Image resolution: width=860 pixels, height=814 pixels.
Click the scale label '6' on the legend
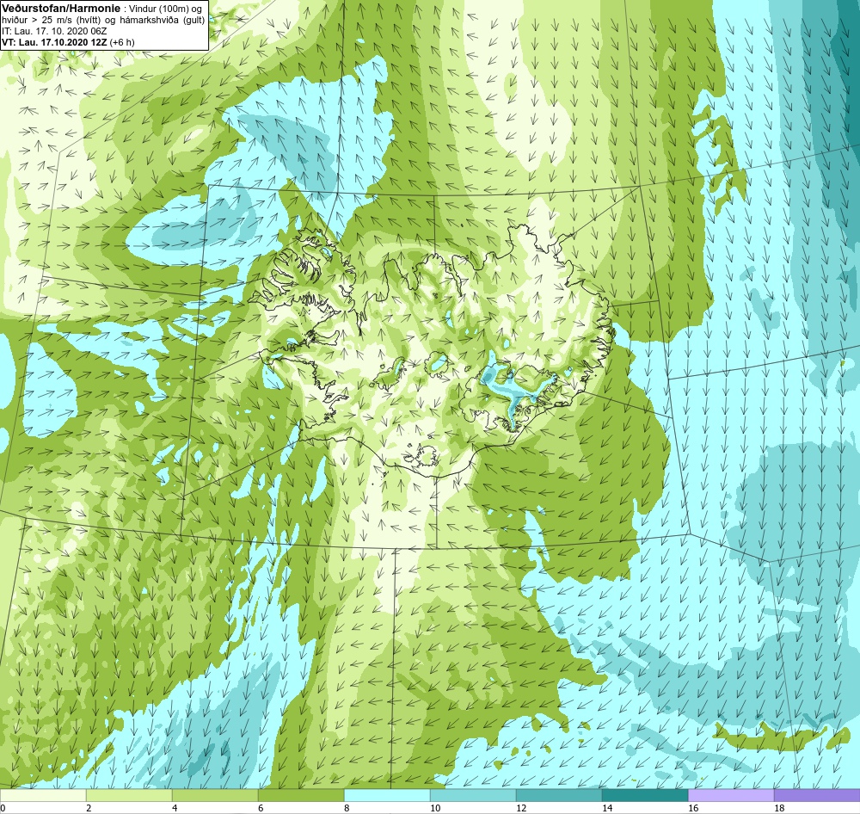pos(261,808)
